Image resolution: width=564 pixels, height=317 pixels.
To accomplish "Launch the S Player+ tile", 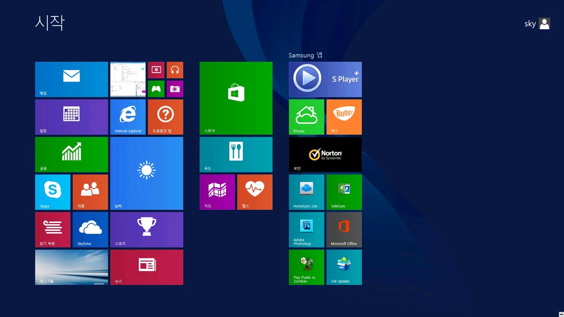I will click(x=325, y=79).
